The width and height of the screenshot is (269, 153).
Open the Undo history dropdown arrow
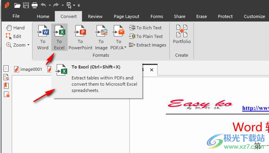[x=50, y=5]
